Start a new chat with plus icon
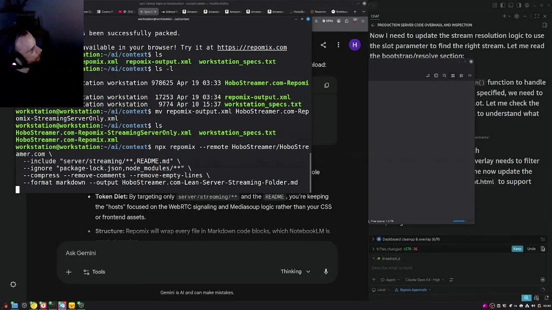552x310 pixels. (504, 16)
